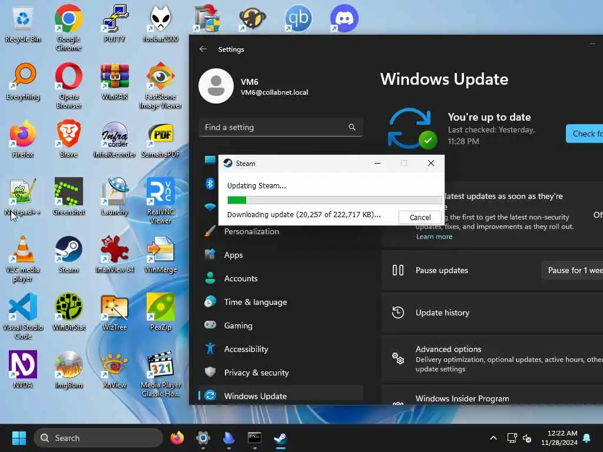Show hidden system tray icons
This screenshot has width=603, height=452.
tap(493, 438)
